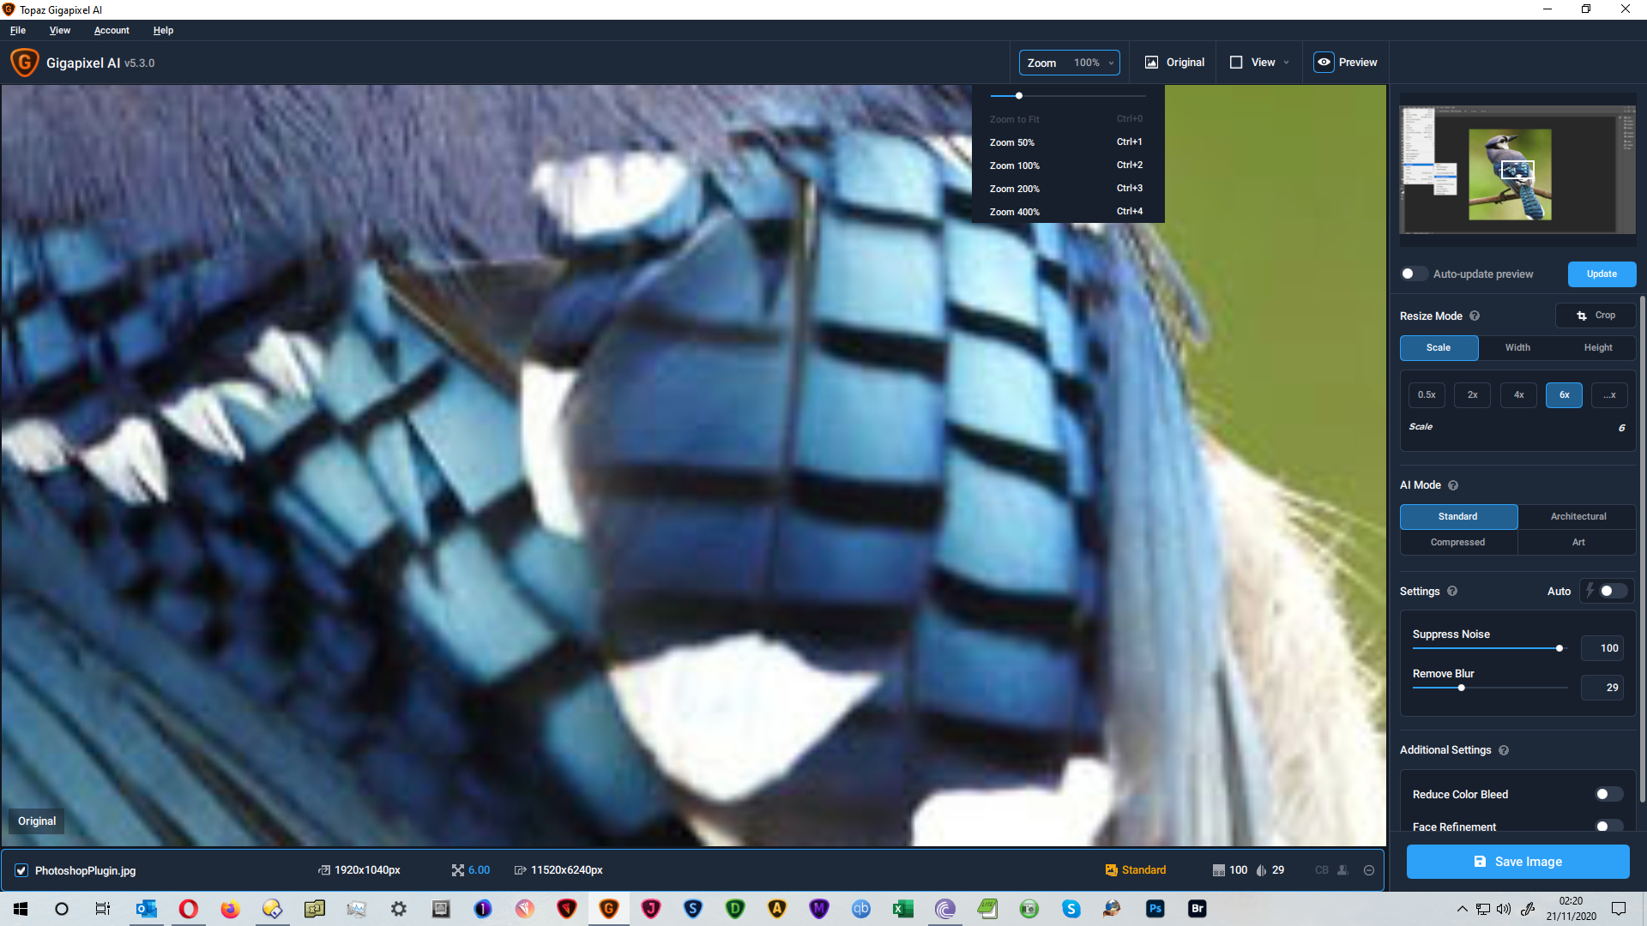The width and height of the screenshot is (1647, 926).
Task: Click the Preview eye icon
Action: coord(1324,63)
